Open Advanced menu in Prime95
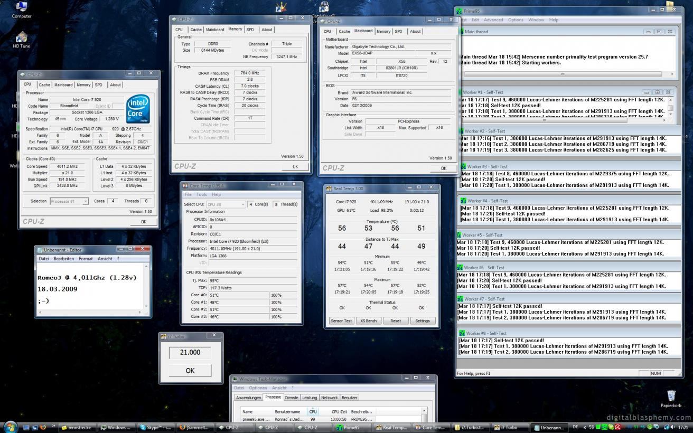The image size is (693, 433). coord(493,20)
